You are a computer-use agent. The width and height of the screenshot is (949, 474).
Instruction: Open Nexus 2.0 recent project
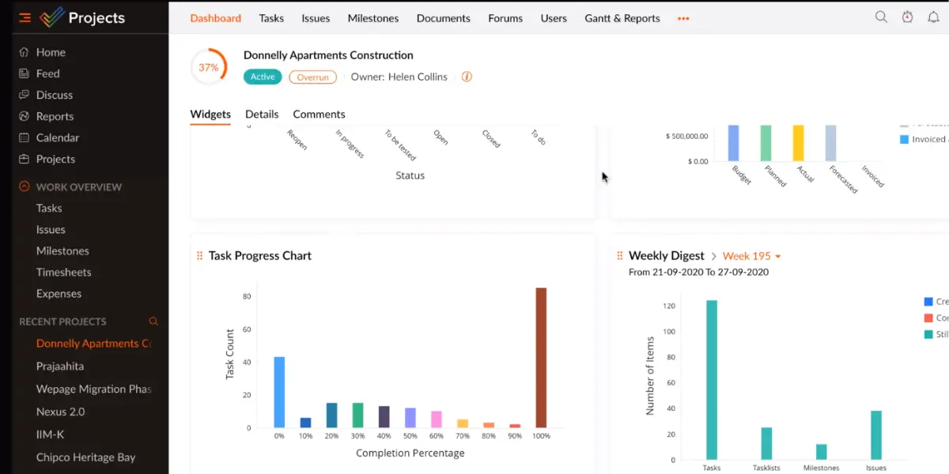click(x=60, y=412)
